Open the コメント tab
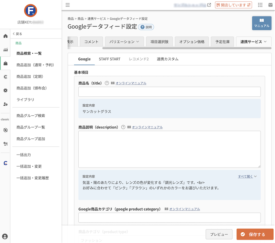The width and height of the screenshot is (275, 243). pos(91,42)
